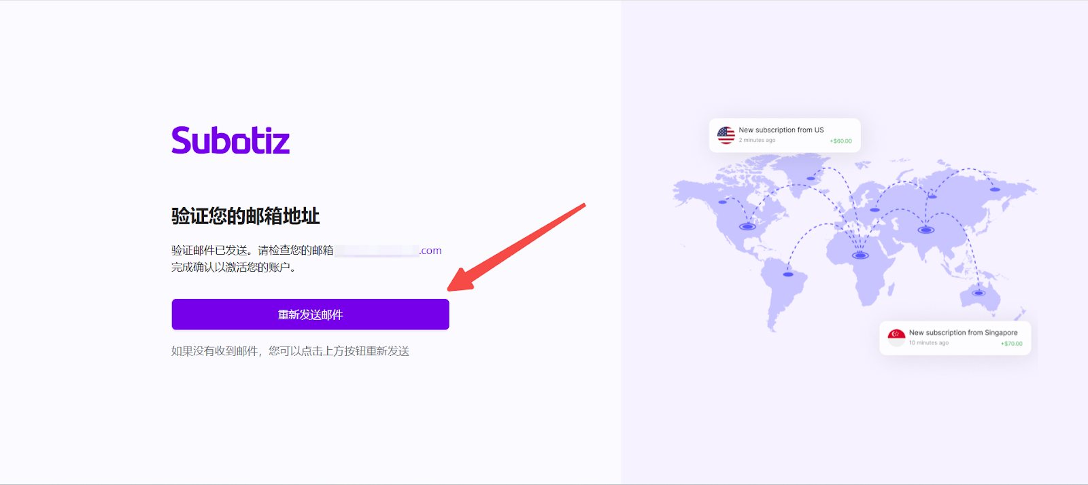Click the +$70.00 amount
Screen dimensions: 1088x485
click(x=1011, y=344)
